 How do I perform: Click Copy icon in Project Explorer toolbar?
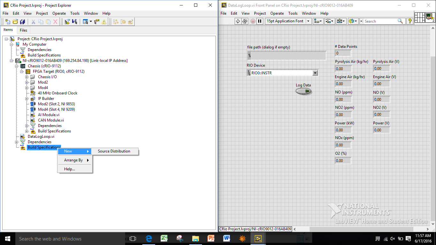41,21
